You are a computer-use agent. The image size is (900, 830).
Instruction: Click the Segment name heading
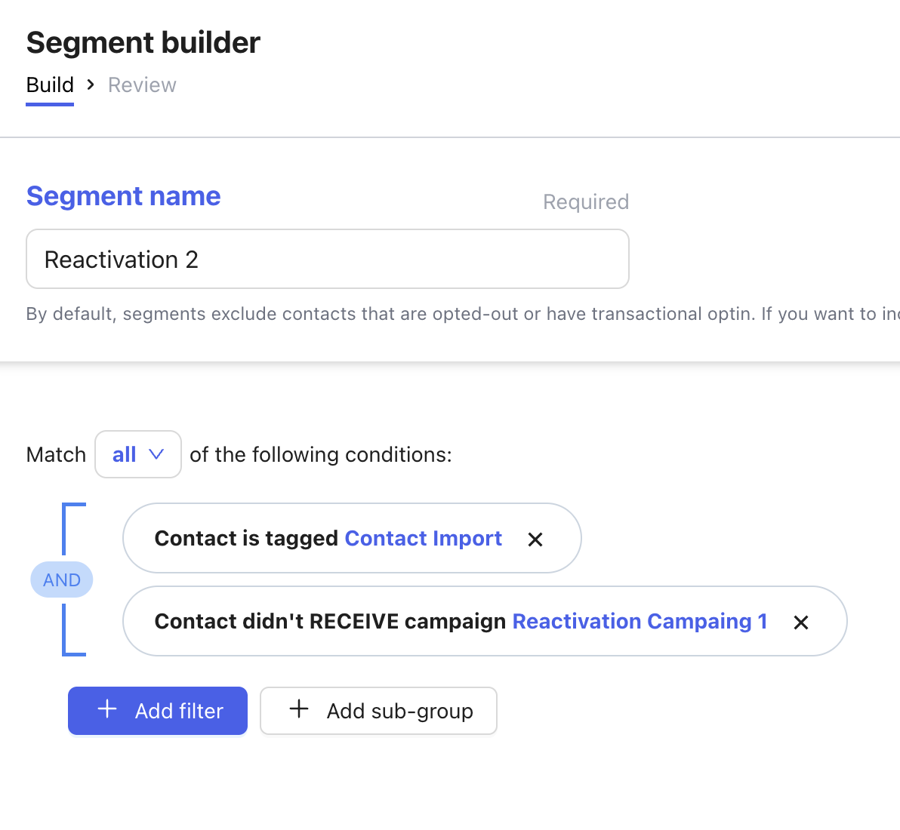click(x=123, y=196)
